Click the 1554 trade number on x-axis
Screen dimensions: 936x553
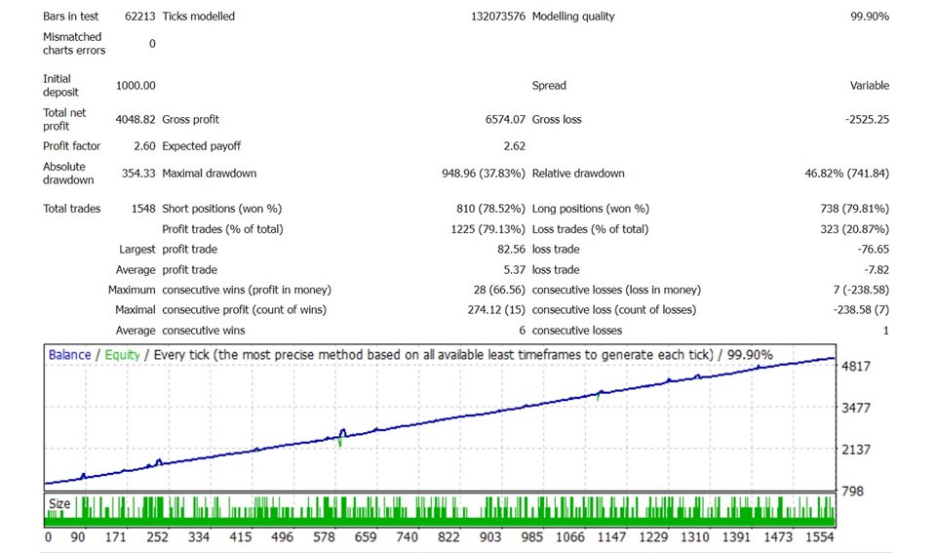click(820, 536)
